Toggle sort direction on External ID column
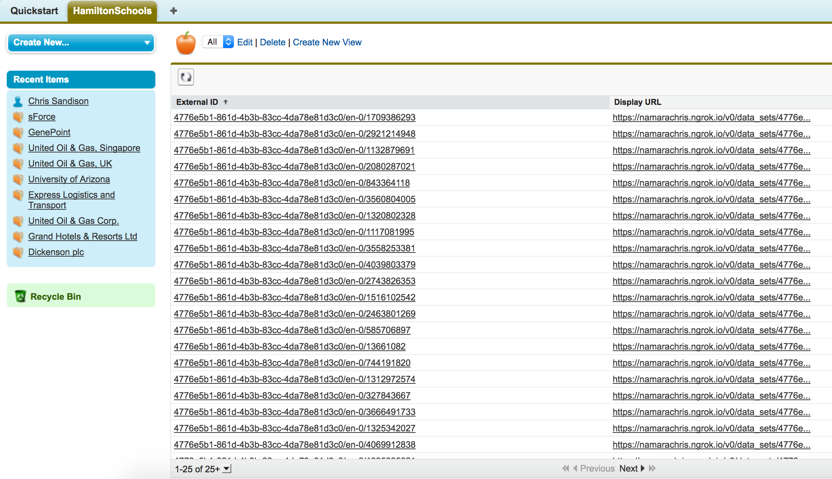Screen dimensions: 832x479 coord(225,102)
